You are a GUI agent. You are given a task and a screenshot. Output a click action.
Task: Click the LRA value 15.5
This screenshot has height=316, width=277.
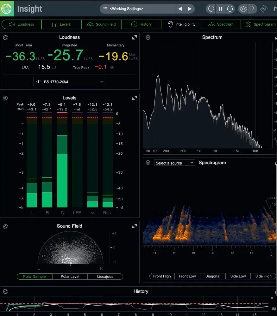point(44,67)
